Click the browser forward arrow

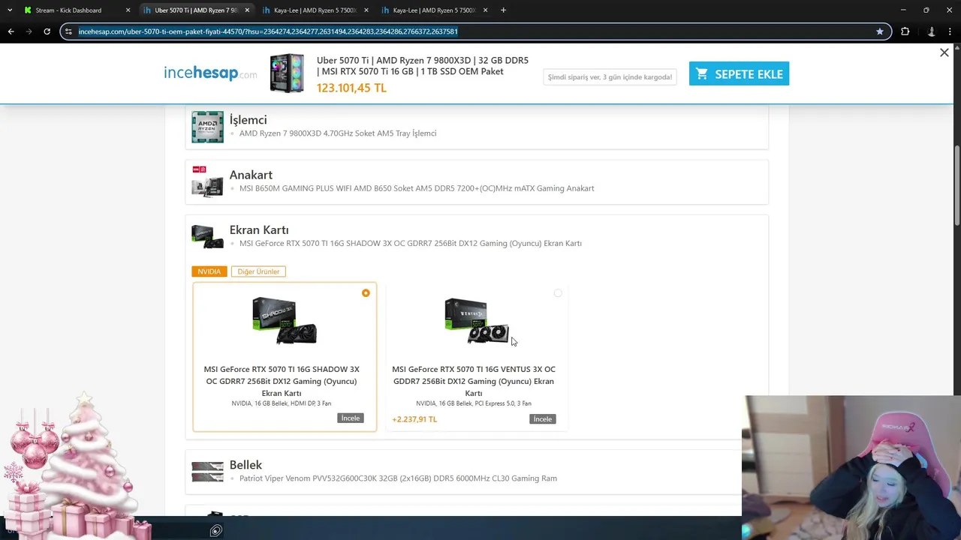click(x=29, y=31)
